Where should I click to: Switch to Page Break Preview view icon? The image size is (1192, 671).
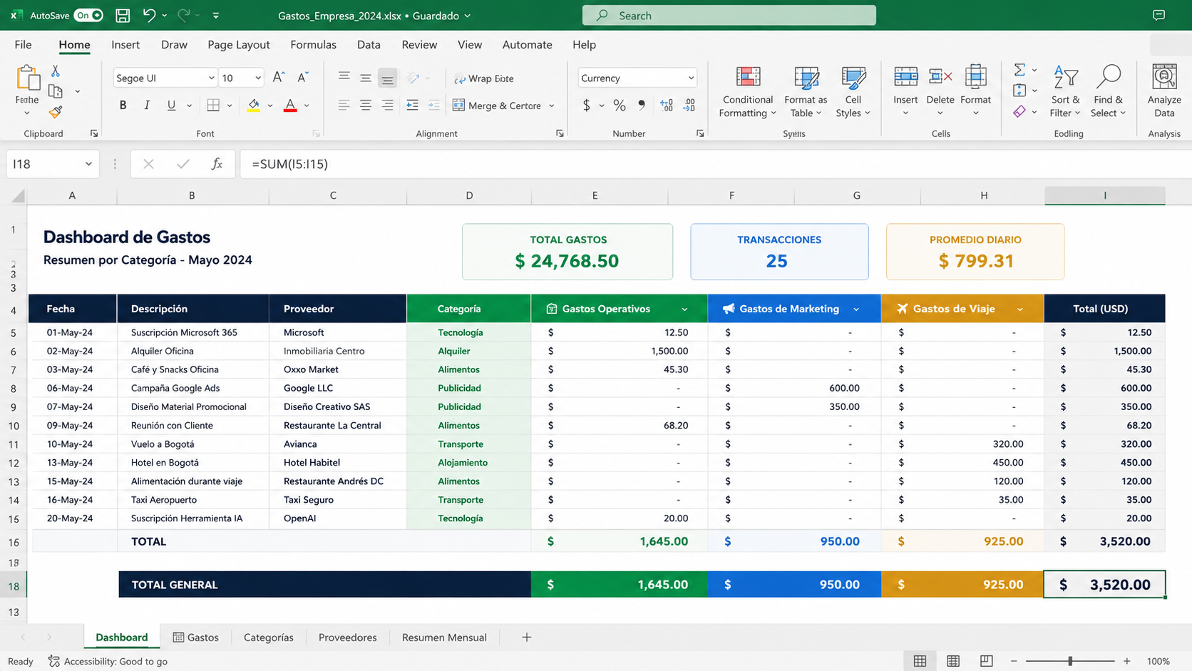[986, 661]
